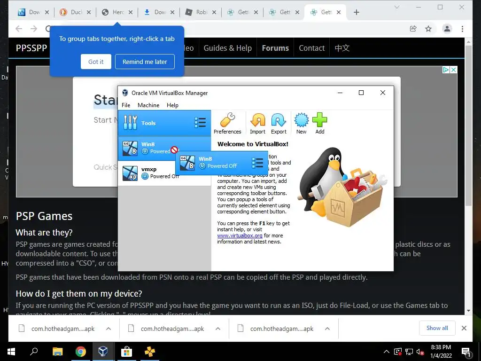Click the muted volume tray icon

(x=420, y=352)
